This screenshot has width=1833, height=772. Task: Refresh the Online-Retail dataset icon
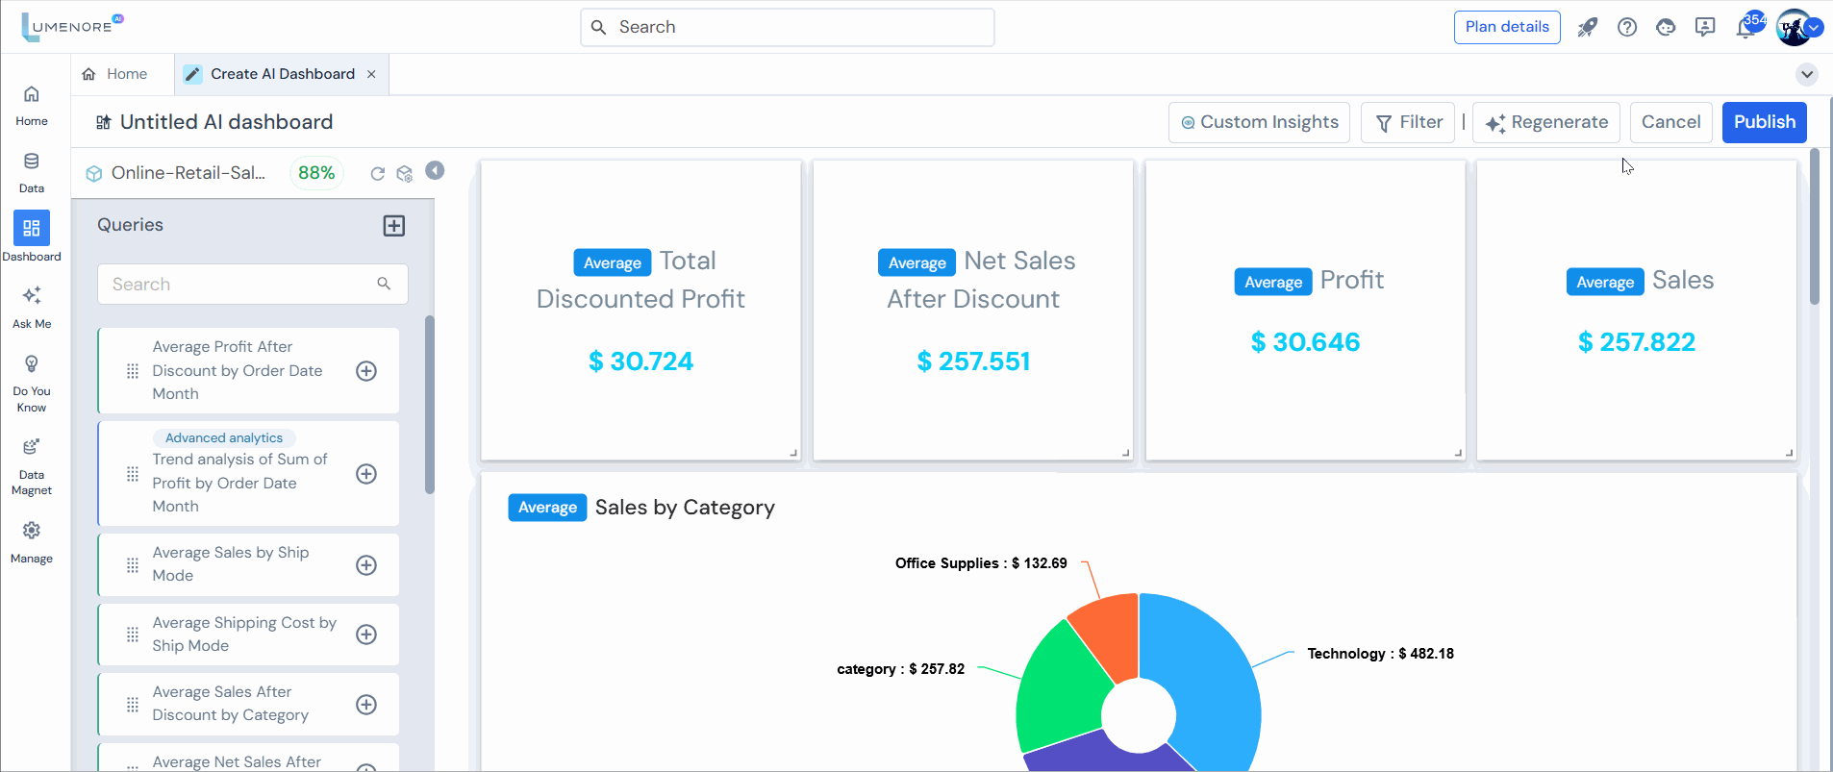pos(377,173)
